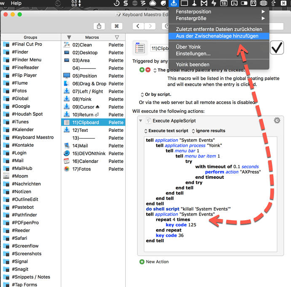The width and height of the screenshot is (291, 287).
Task: Open the #Global group
Action: point(31,98)
